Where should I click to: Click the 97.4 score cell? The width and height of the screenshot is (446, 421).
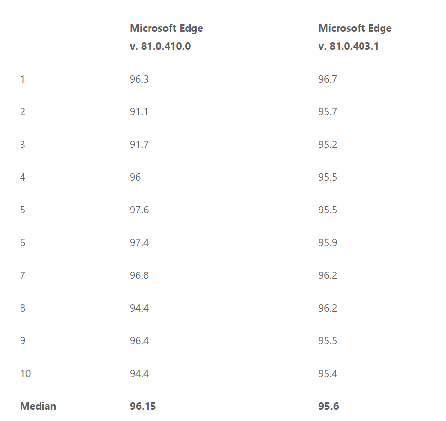139,243
